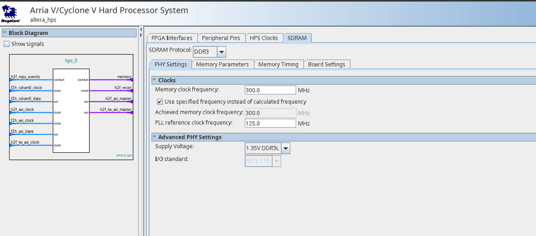Select the SDRAM tab

[297, 38]
